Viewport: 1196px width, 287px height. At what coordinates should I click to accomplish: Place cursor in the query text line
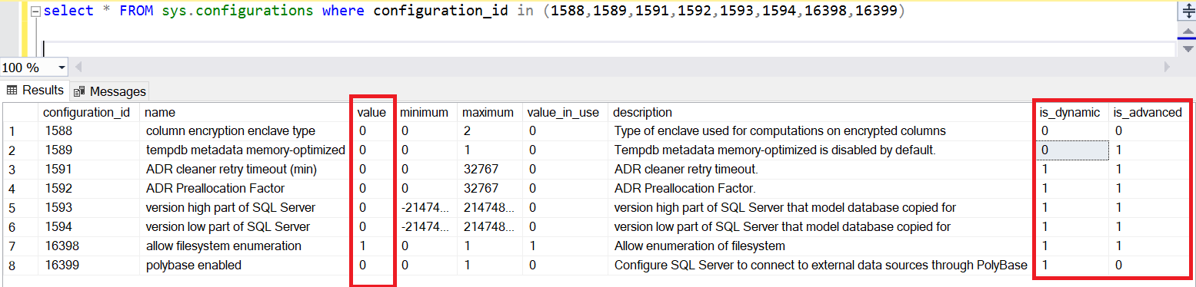click(475, 12)
